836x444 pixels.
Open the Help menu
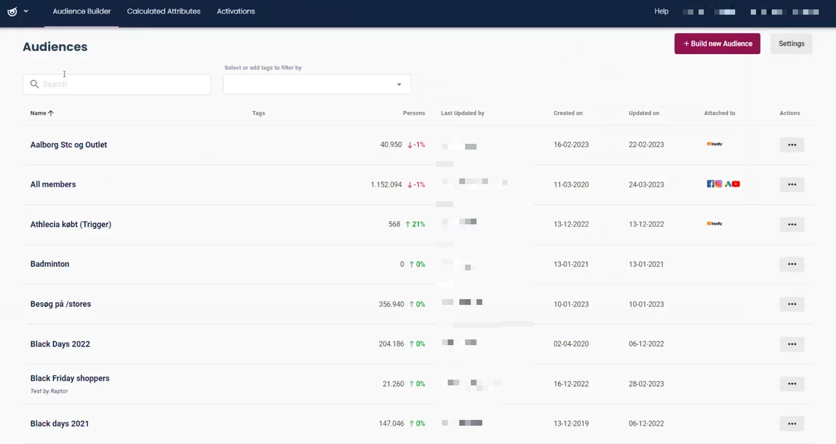pos(661,11)
